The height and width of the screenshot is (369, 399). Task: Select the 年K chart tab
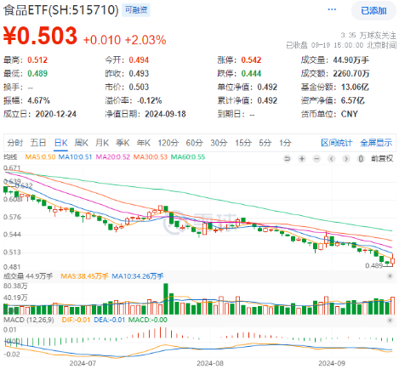tap(144, 143)
